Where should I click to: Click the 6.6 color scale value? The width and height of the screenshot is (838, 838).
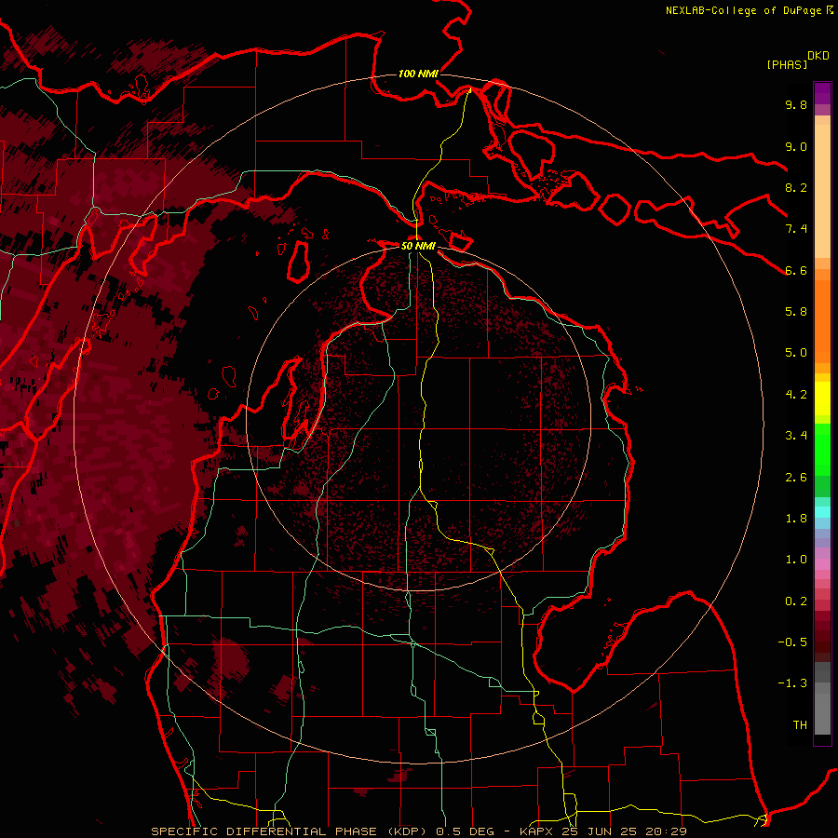point(796,270)
